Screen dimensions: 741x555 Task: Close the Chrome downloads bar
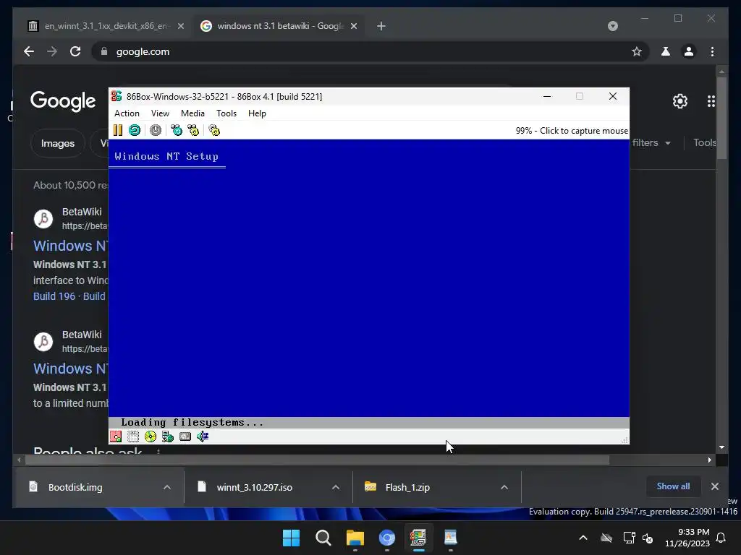[x=714, y=486]
